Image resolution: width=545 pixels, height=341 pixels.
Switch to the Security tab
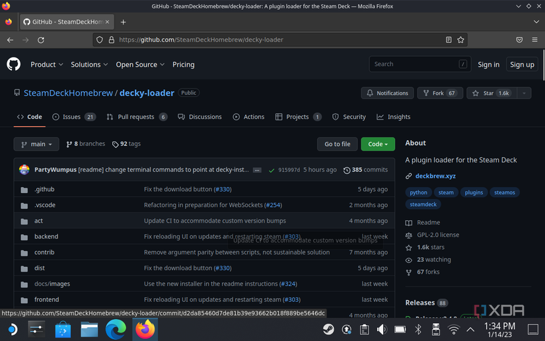pyautogui.click(x=349, y=117)
